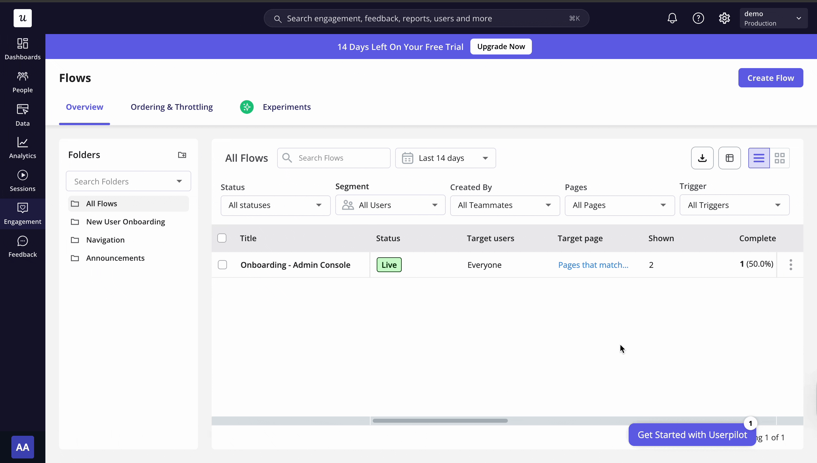Switch to Ordering & Throttling tab

172,107
